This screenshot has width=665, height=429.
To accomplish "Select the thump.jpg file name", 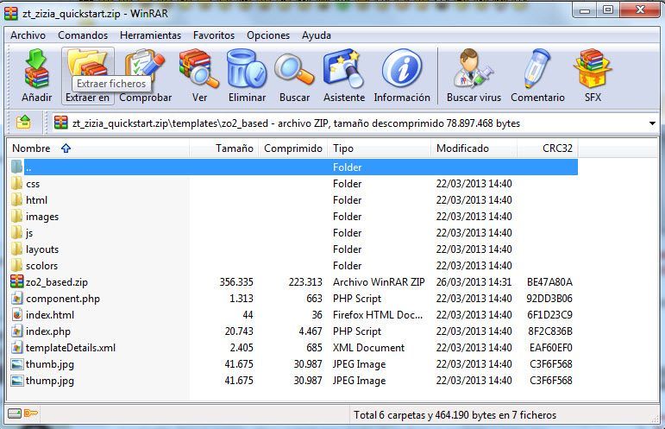I will (x=50, y=381).
